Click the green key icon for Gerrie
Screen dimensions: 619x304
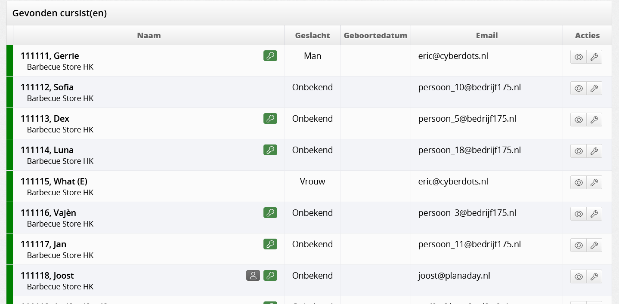pyautogui.click(x=270, y=55)
